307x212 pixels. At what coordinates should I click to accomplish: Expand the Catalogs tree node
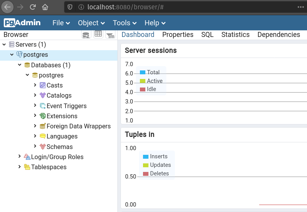pyautogui.click(x=35, y=95)
